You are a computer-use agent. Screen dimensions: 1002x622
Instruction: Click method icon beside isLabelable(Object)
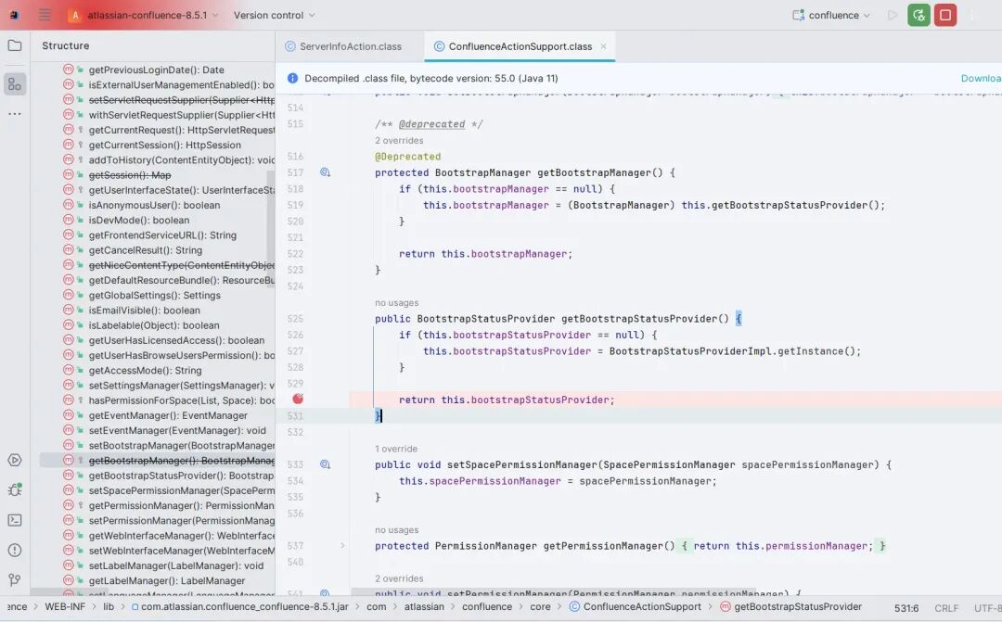click(x=69, y=325)
